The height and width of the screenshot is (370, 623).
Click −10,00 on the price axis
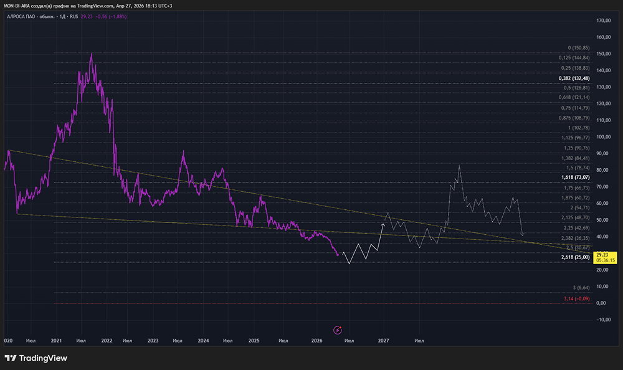click(602, 320)
